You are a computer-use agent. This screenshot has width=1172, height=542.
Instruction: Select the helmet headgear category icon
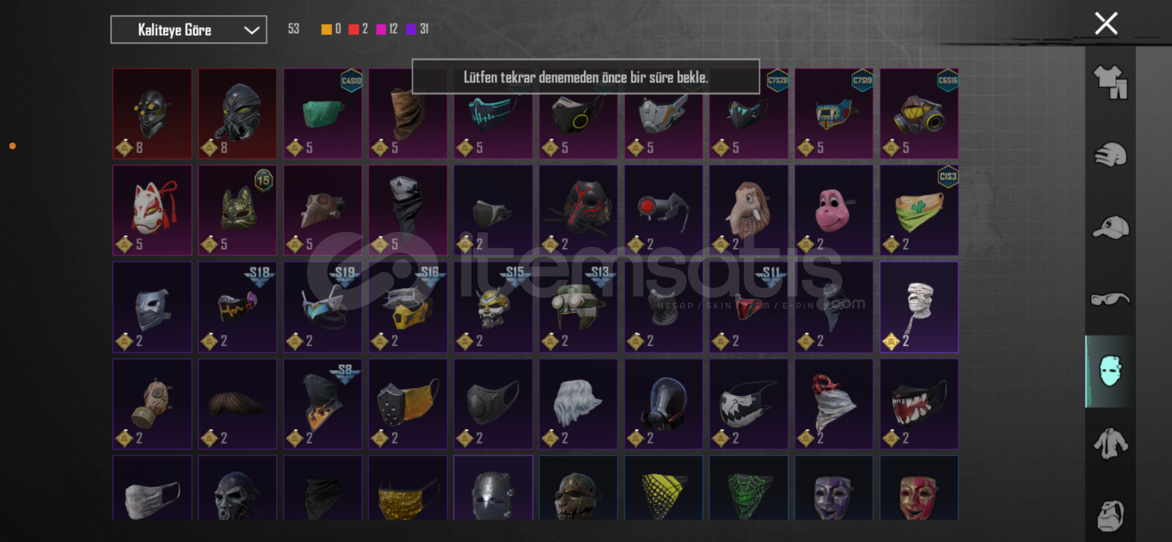(1110, 155)
